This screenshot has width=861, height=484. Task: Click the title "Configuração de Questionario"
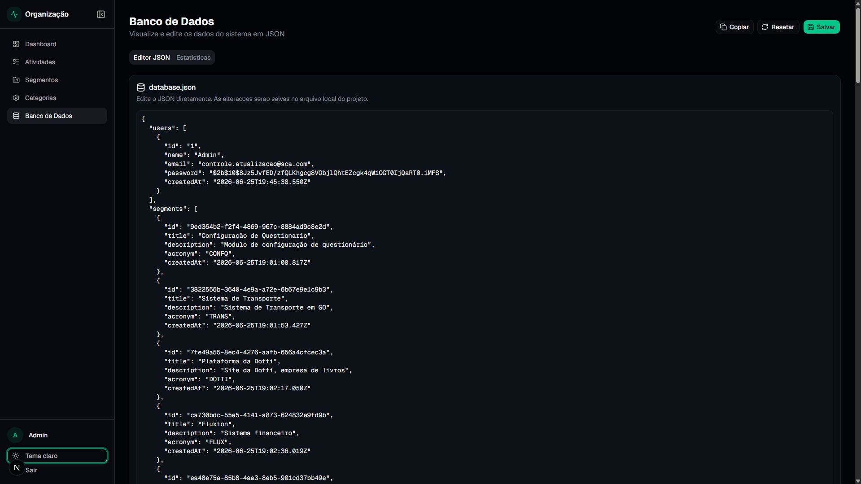(x=256, y=236)
